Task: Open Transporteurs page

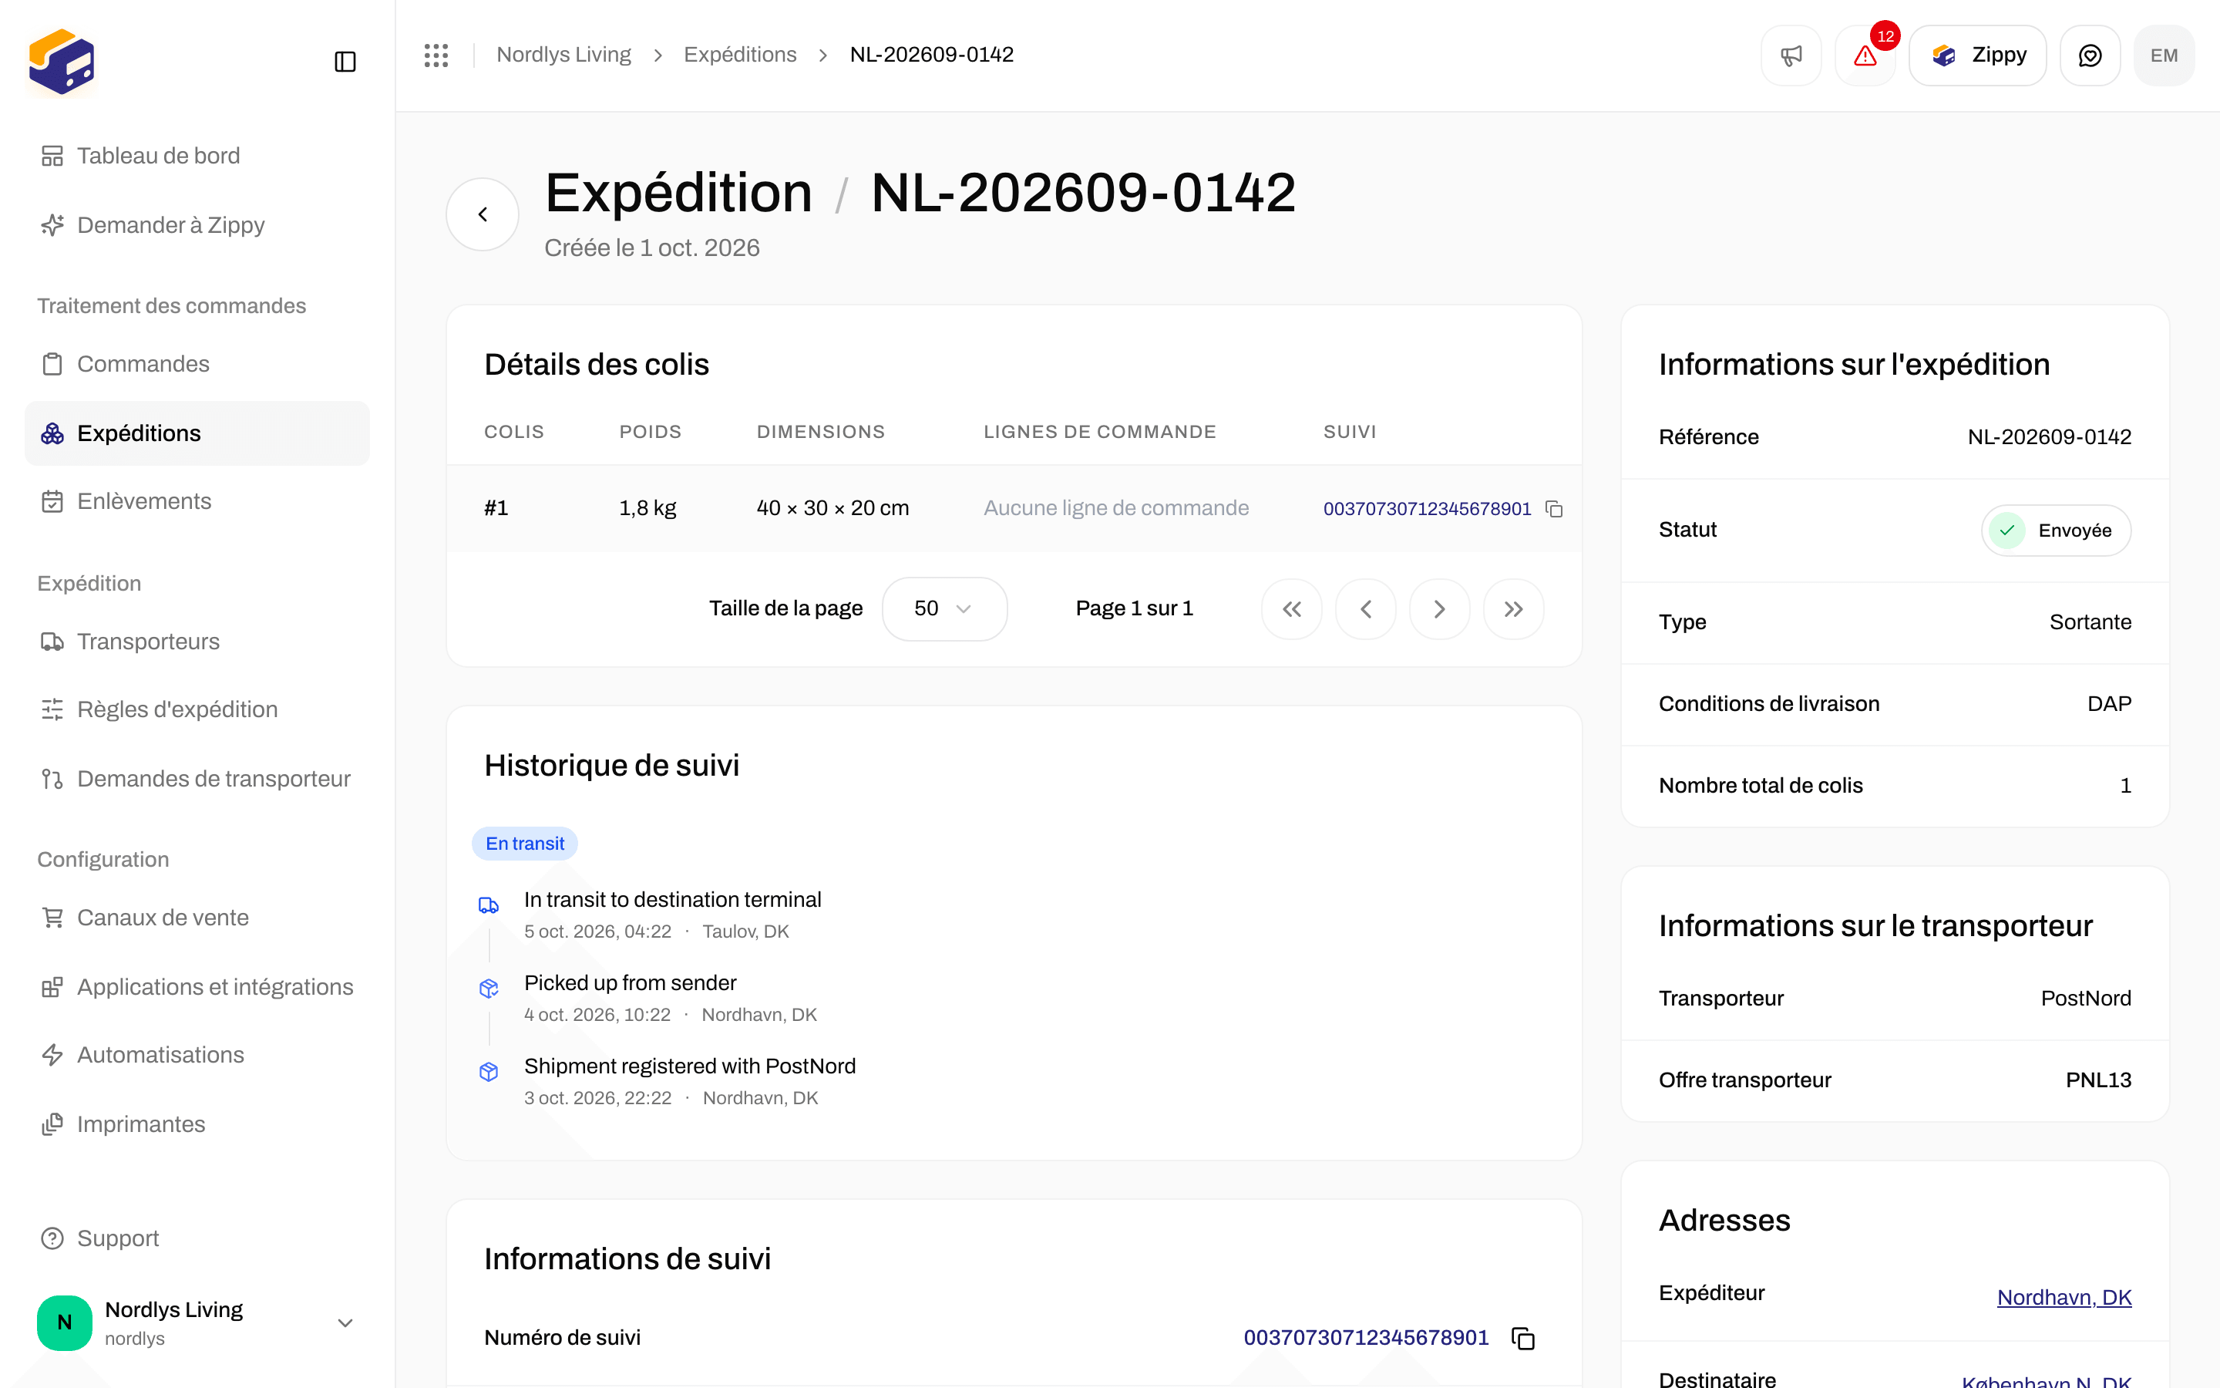Action: pos(197,642)
